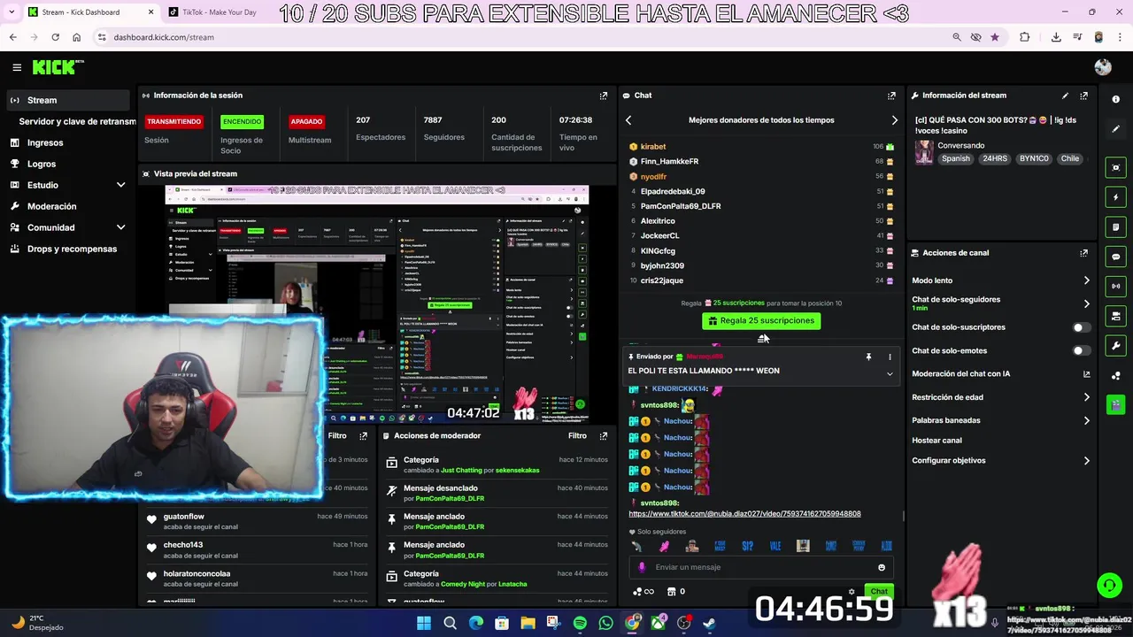
Task: Click the green Chat send button
Action: click(x=879, y=592)
